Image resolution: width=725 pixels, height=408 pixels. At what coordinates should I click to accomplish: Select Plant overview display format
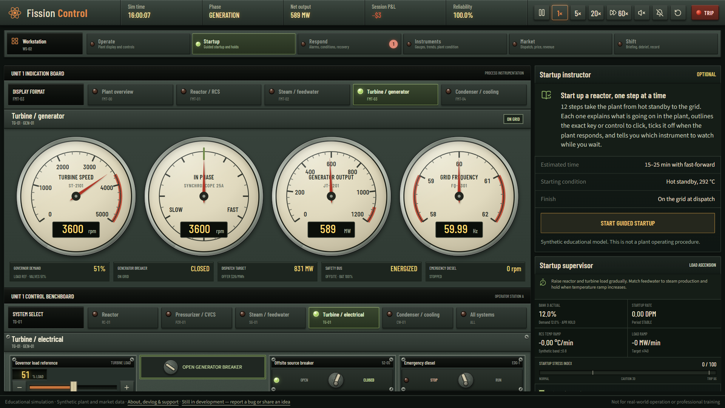click(131, 94)
